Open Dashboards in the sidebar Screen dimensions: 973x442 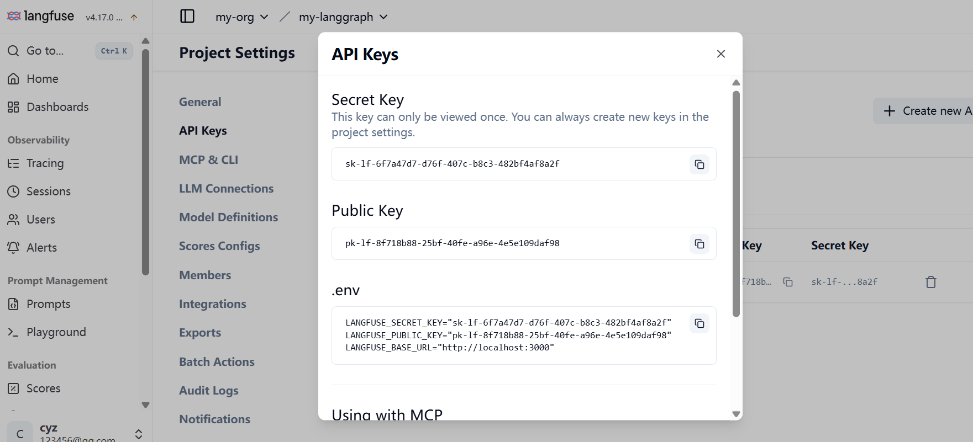[x=70, y=107]
